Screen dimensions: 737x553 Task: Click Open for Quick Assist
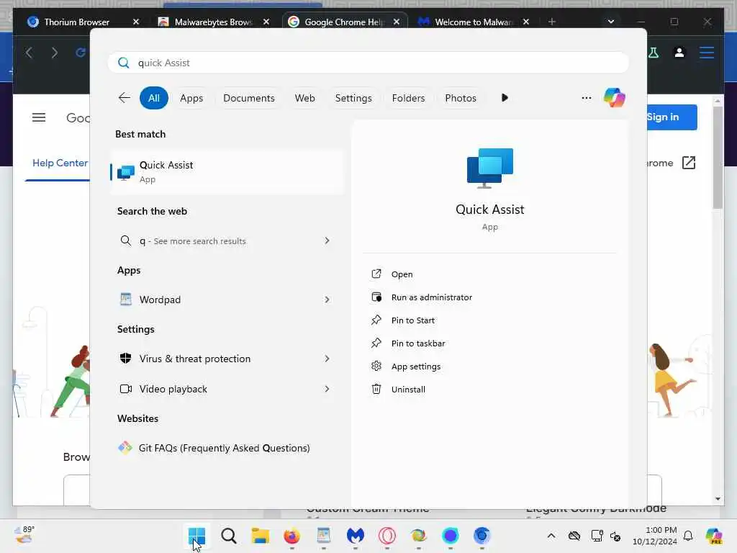click(x=402, y=274)
